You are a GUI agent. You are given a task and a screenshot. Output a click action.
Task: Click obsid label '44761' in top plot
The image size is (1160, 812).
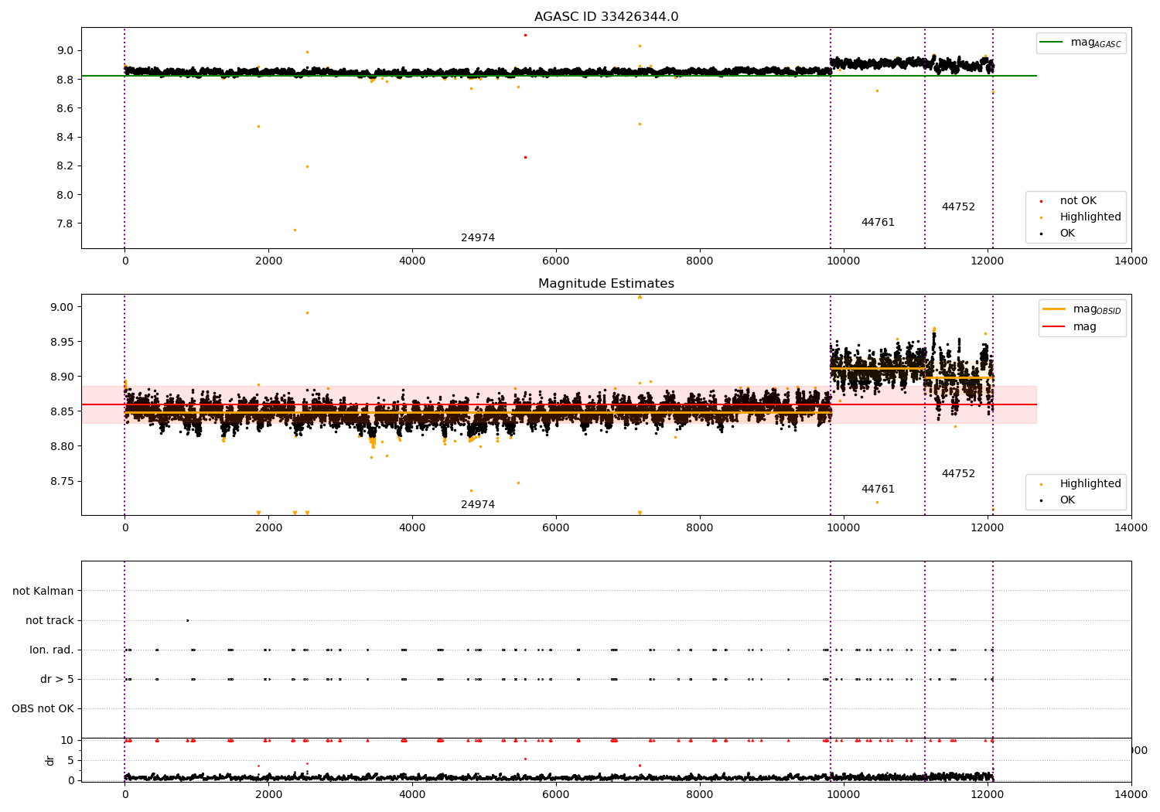point(878,223)
